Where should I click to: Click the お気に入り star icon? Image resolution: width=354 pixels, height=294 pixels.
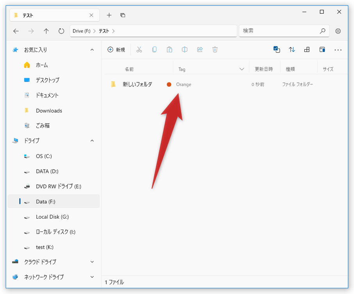coord(15,50)
